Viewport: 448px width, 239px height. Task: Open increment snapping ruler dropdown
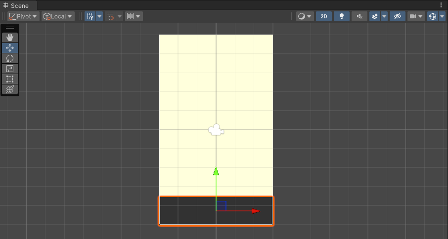coord(134,16)
